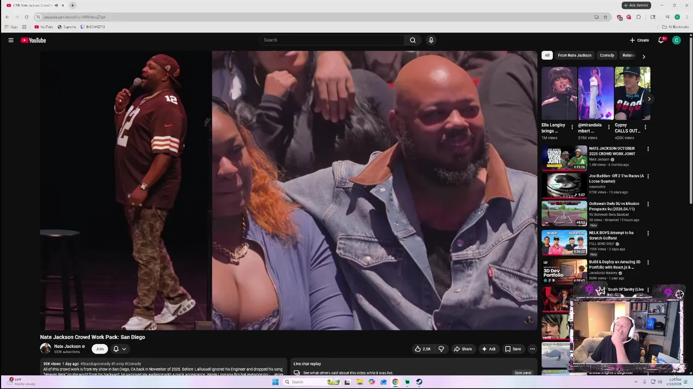Open options for Ella Langley short
Viewport: 693px width, 389px height.
[x=572, y=128]
